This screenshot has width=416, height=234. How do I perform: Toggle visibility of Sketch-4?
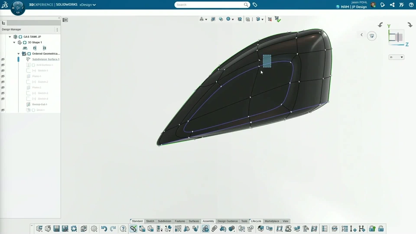[x=3, y=99]
